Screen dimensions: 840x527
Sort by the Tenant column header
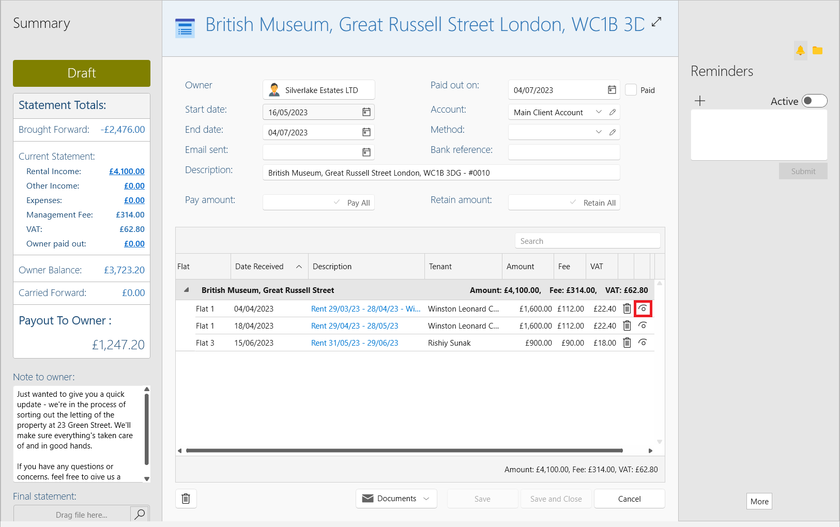pos(463,267)
